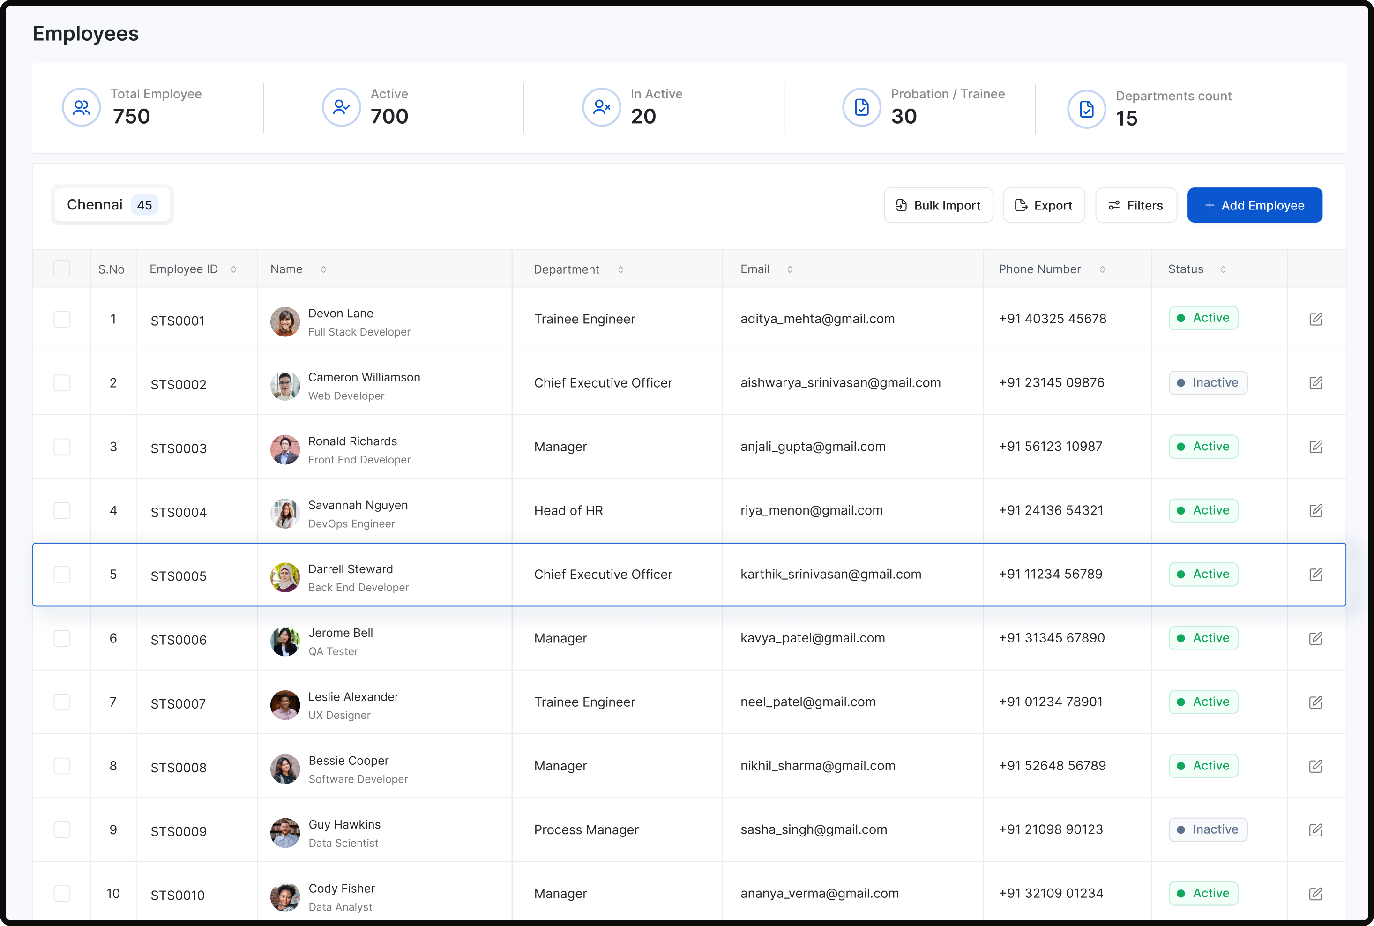Click the Filters funnel icon
The height and width of the screenshot is (926, 1374).
click(1115, 205)
